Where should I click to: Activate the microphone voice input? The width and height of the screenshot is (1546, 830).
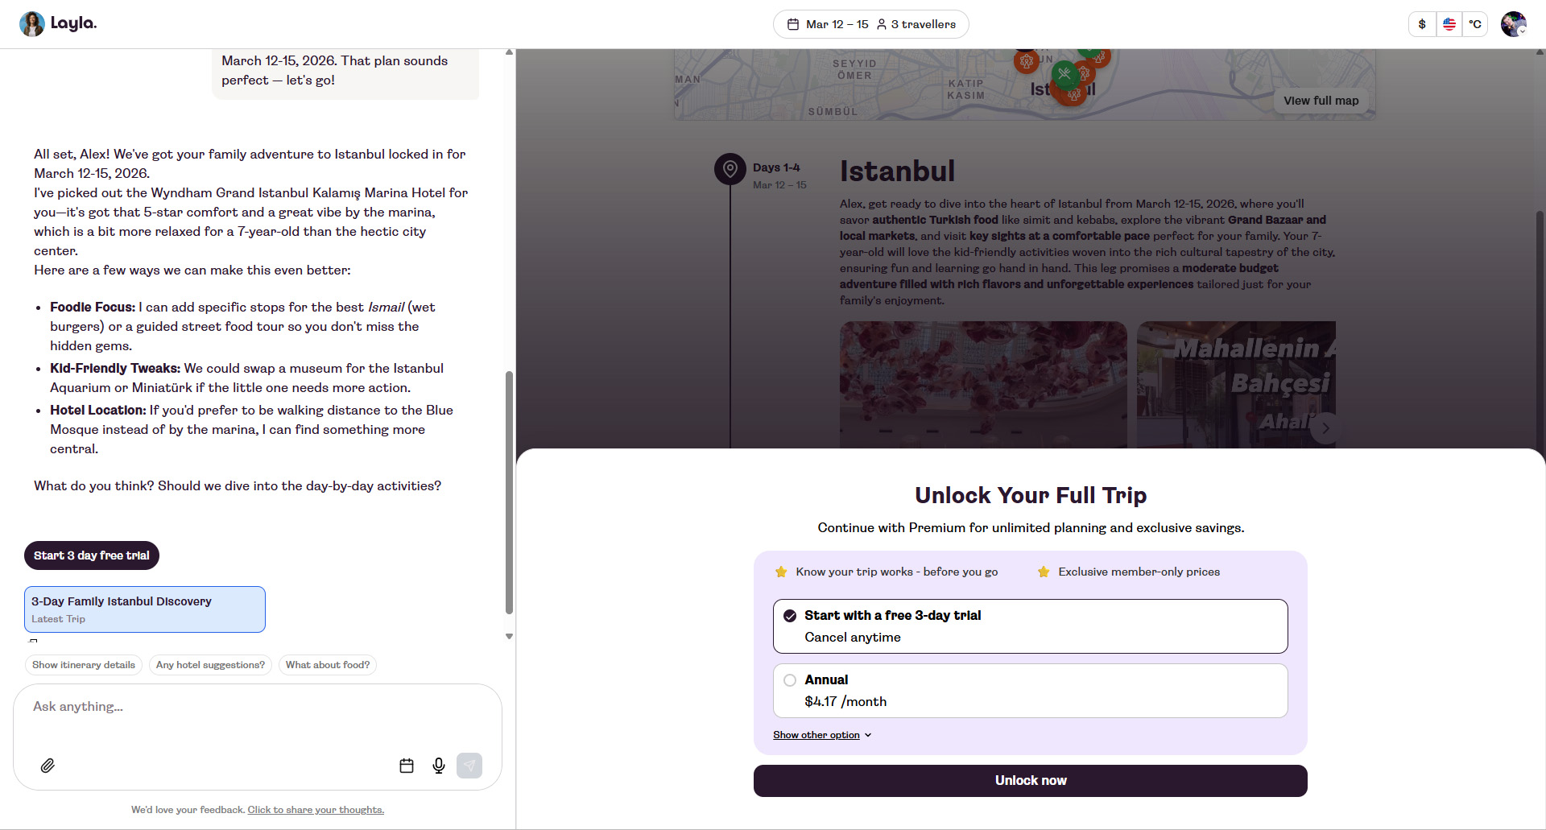coord(439,766)
